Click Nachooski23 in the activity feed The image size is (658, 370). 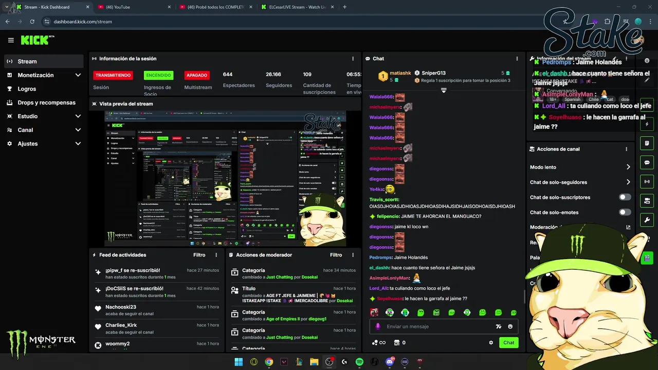(121, 307)
